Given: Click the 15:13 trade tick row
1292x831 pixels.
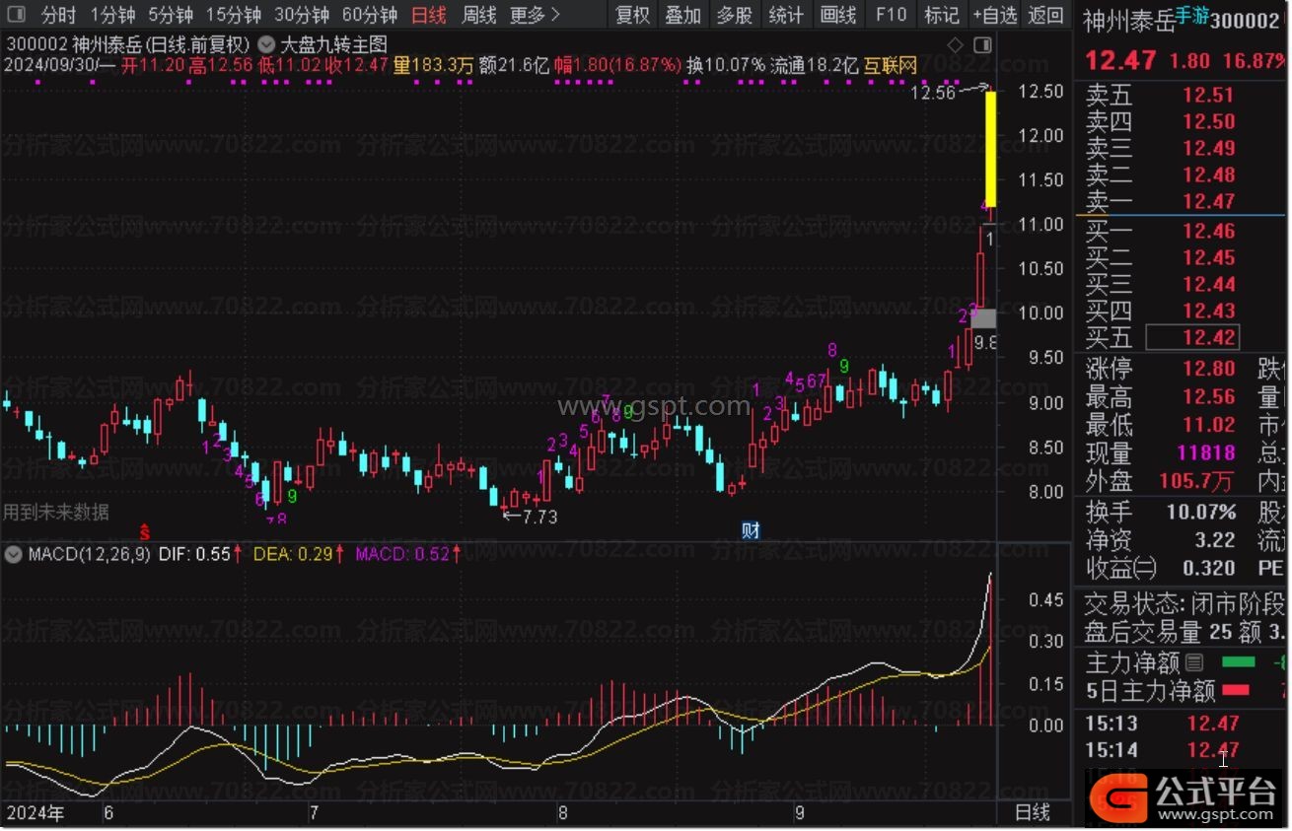Looking at the screenshot, I should coord(1182,725).
